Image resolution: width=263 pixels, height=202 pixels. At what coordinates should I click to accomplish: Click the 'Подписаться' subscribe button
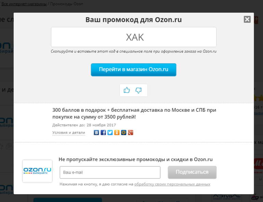tap(192, 172)
